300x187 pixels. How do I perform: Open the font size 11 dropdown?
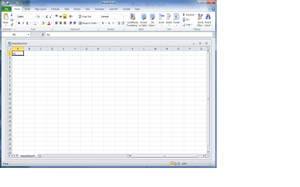(43, 17)
